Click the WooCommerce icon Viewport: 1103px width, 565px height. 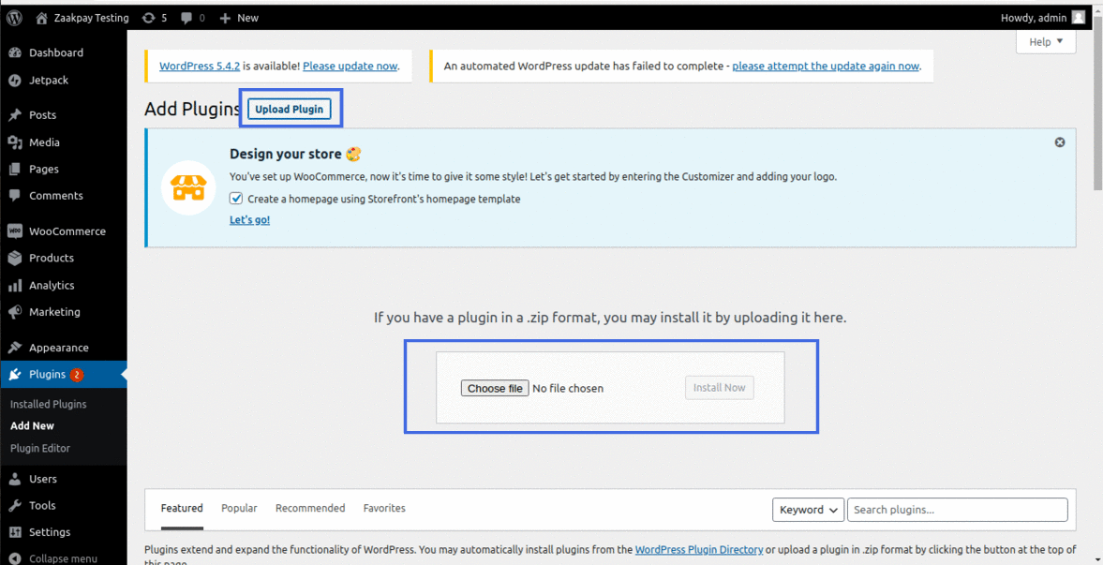click(x=15, y=230)
